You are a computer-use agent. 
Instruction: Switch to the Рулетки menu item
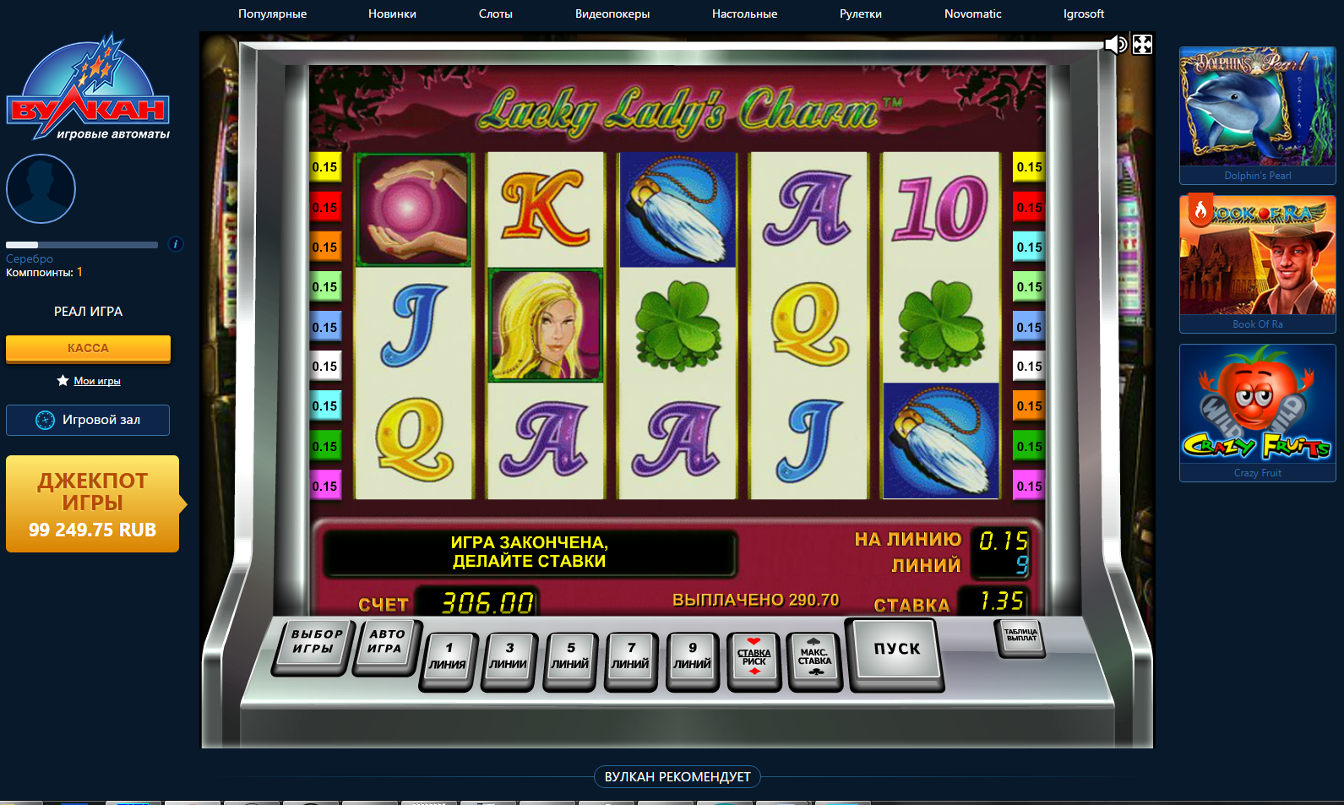(x=860, y=14)
